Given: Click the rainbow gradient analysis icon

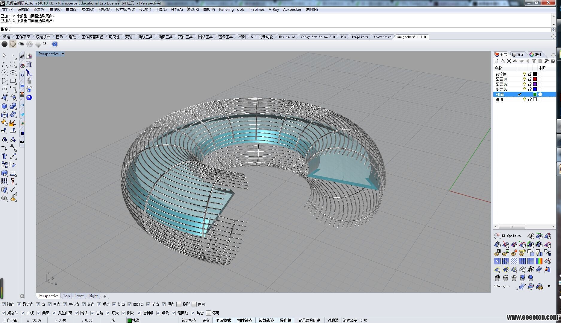Looking at the screenshot, I should (539, 261).
